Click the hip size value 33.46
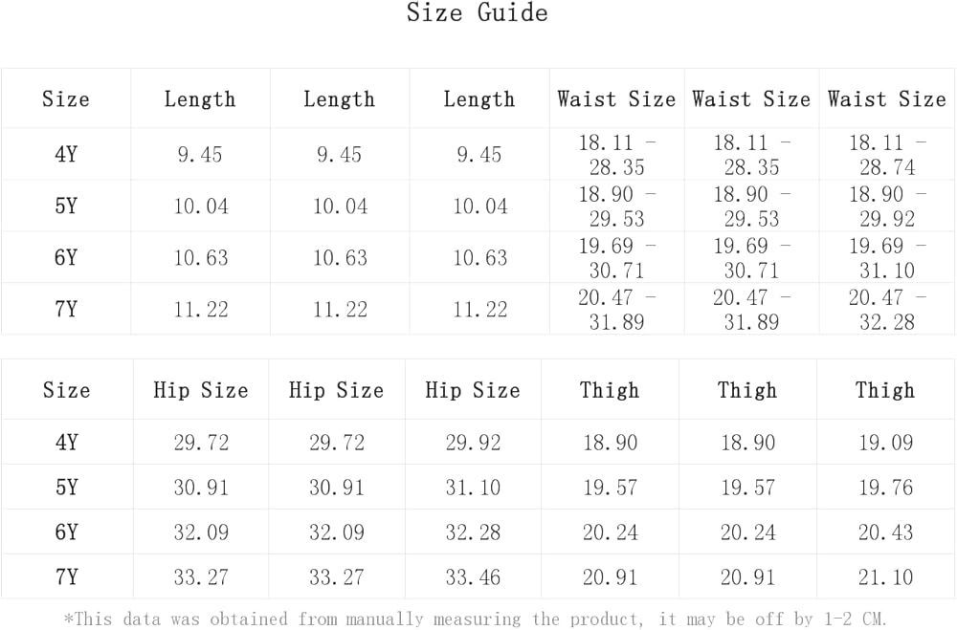This screenshot has height=630, width=957. [473, 577]
